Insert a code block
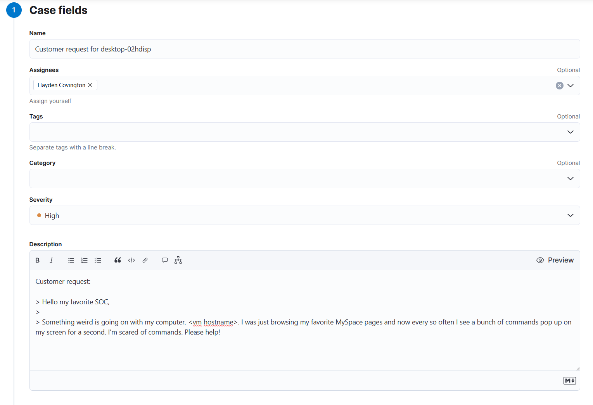The image size is (593, 405). pyautogui.click(x=131, y=260)
